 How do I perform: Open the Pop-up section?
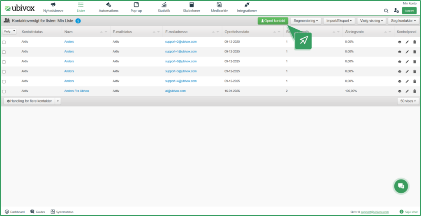[136, 7]
